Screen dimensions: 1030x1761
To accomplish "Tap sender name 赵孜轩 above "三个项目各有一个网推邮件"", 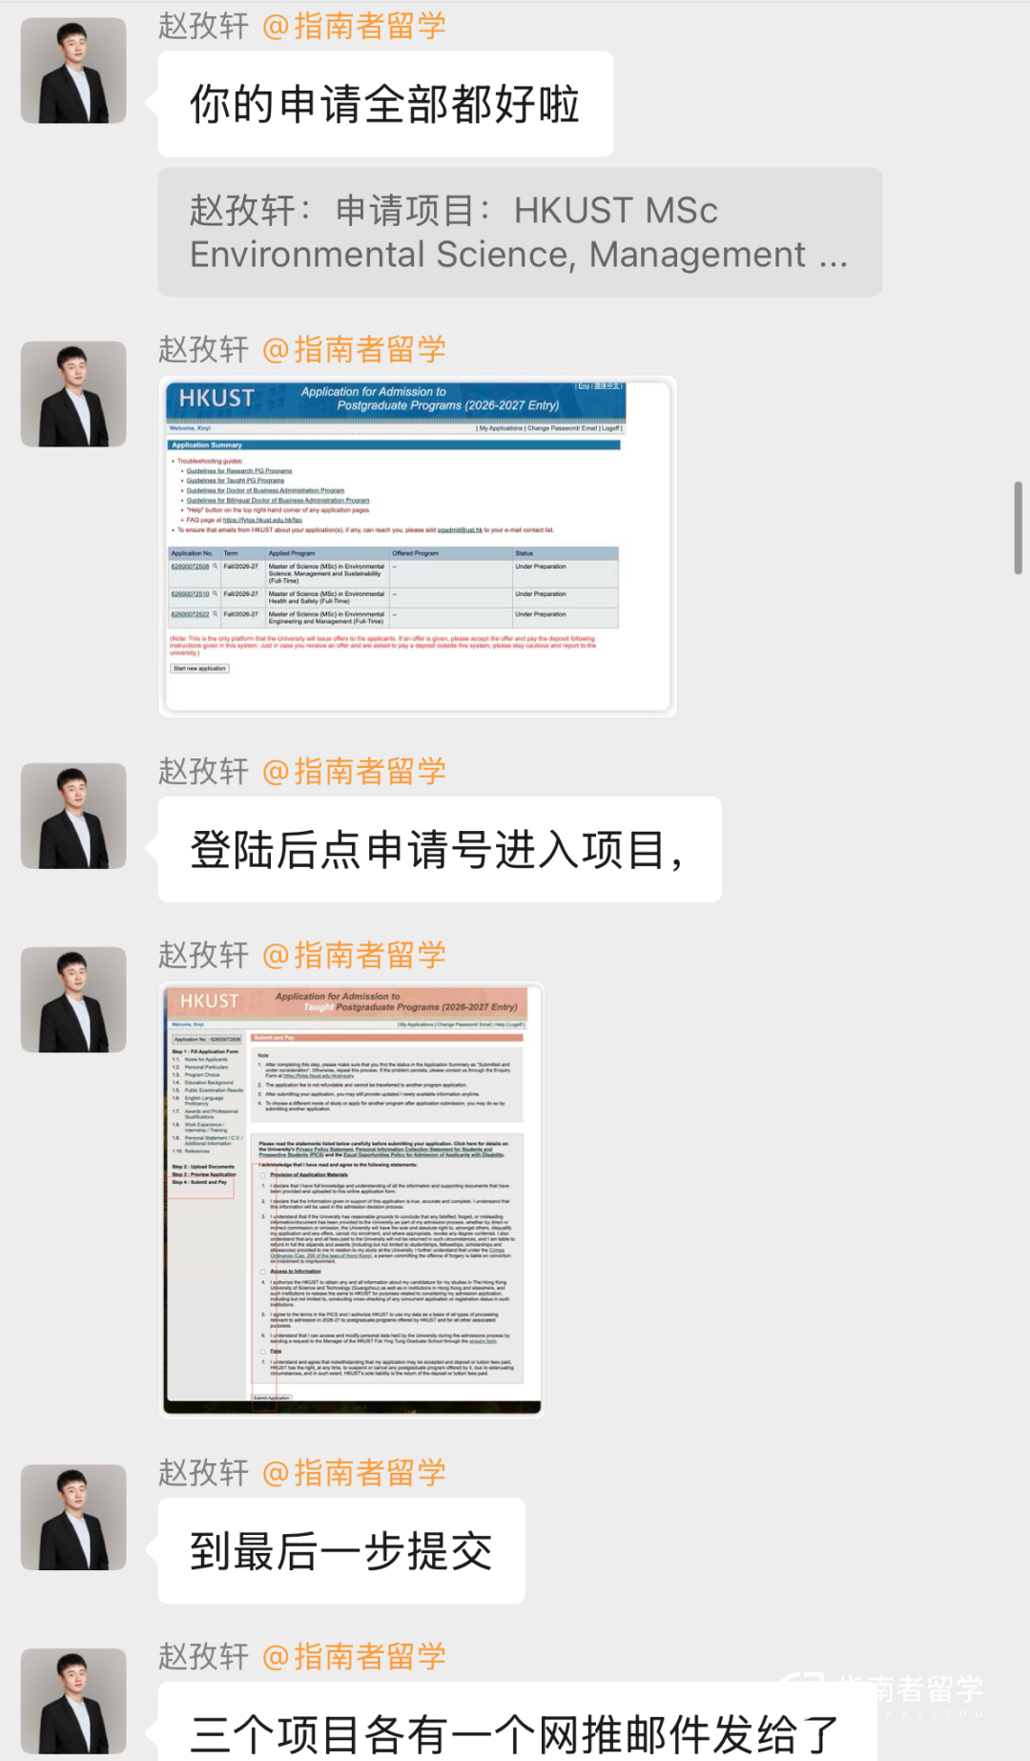I will click(203, 1656).
